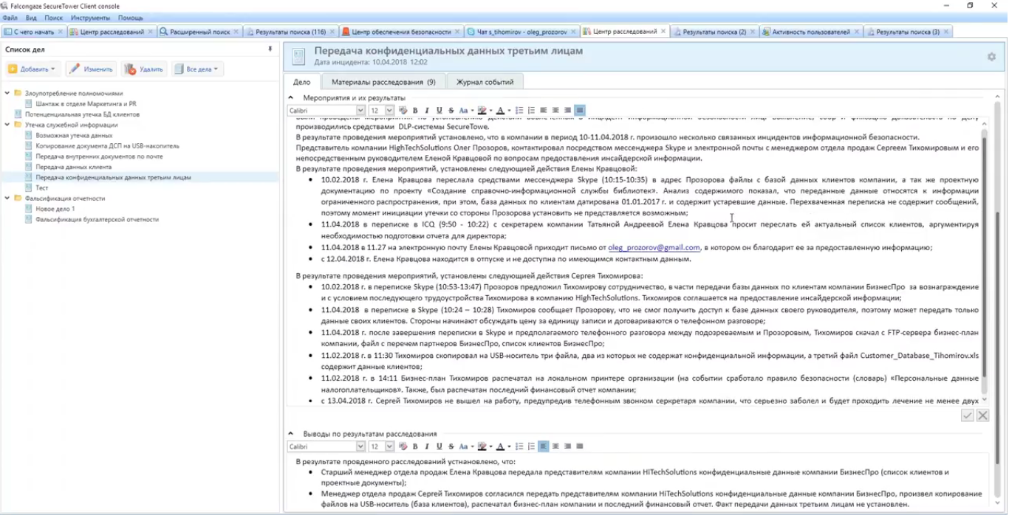Click the Изменить button

pyautogui.click(x=92, y=69)
